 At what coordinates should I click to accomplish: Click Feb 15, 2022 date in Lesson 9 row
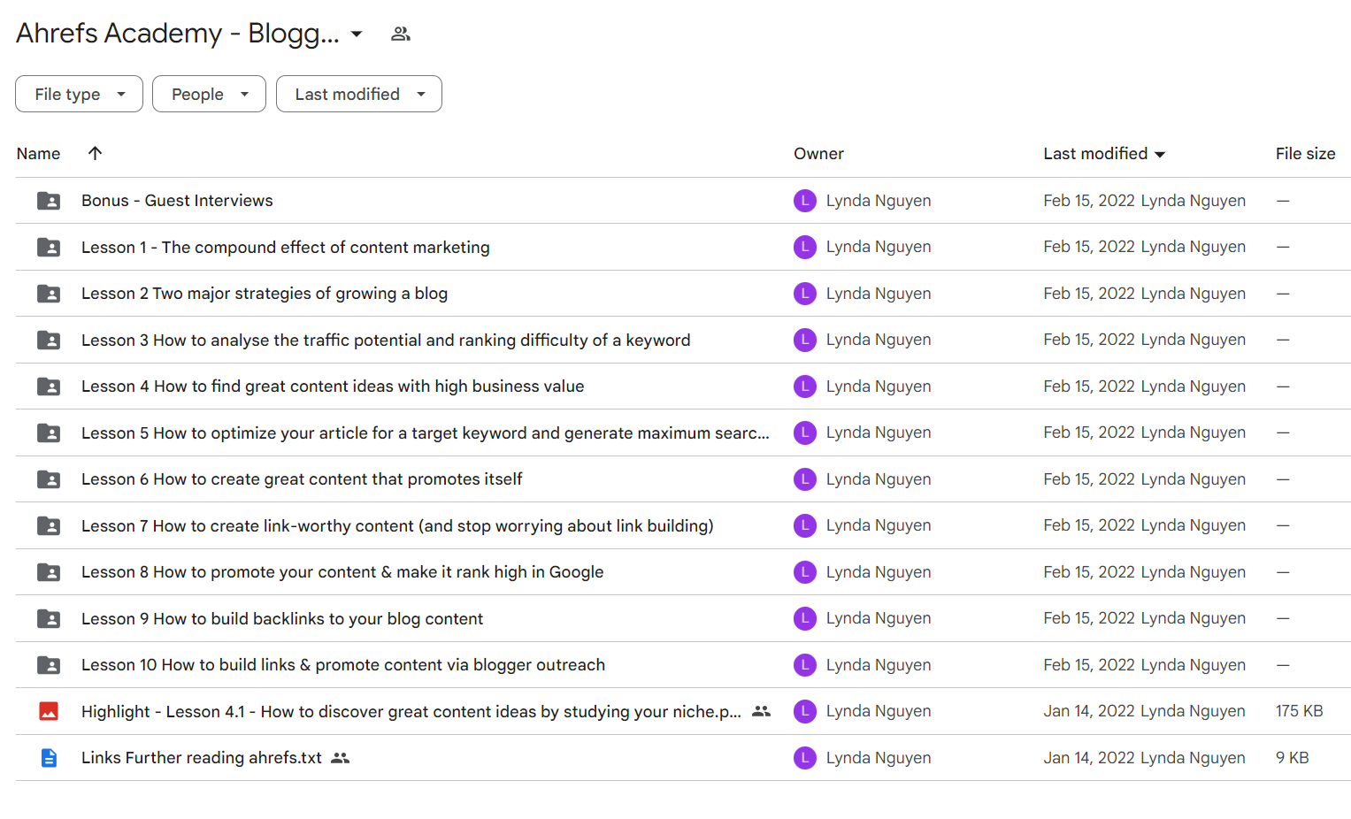tap(1089, 618)
